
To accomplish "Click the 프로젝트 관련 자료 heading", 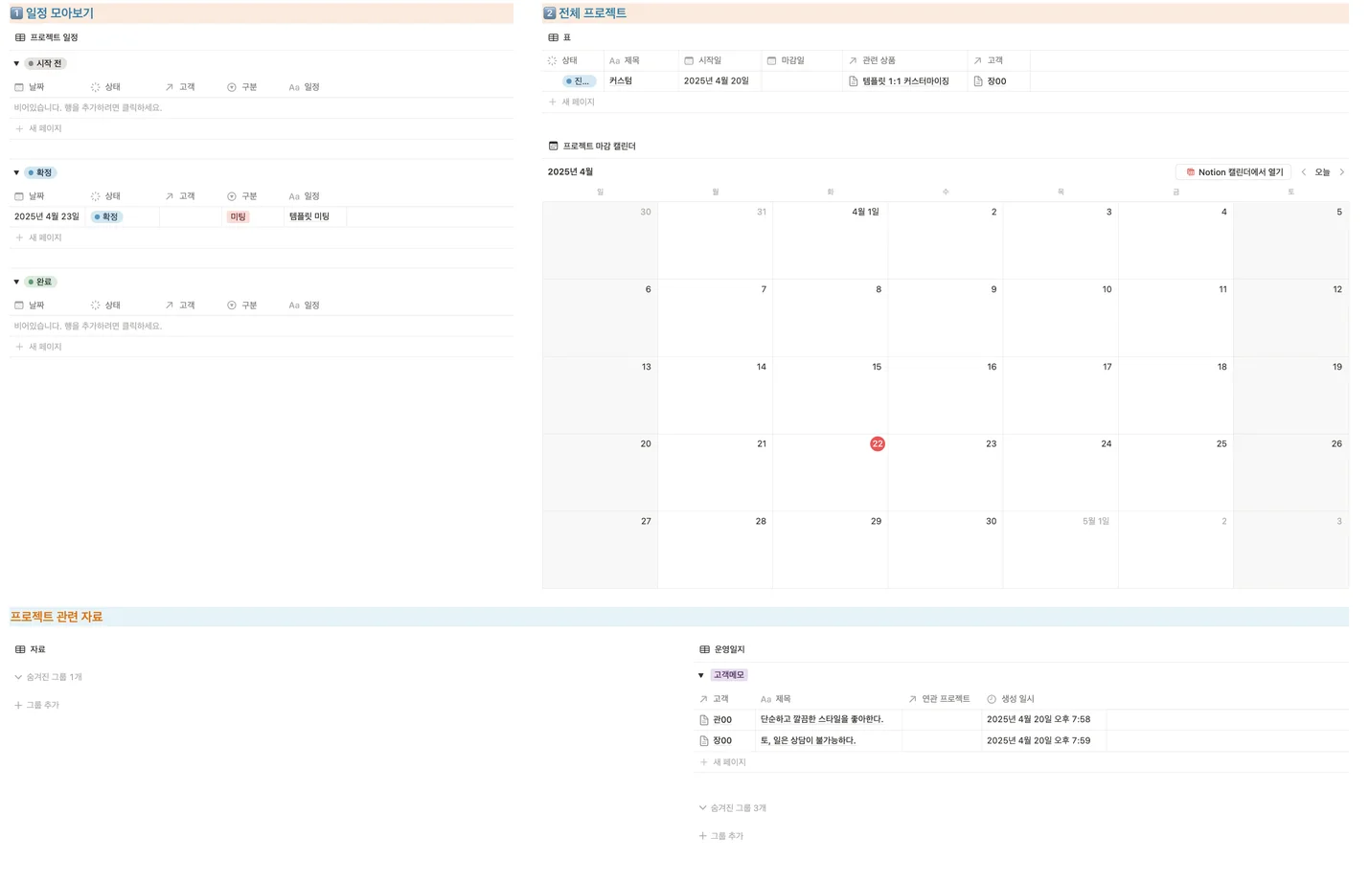I will click(x=57, y=617).
